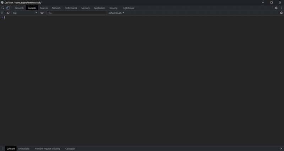This screenshot has width=284, height=151.
Task: Switch to Network request blocking drawer tab
Action: click(x=47, y=149)
